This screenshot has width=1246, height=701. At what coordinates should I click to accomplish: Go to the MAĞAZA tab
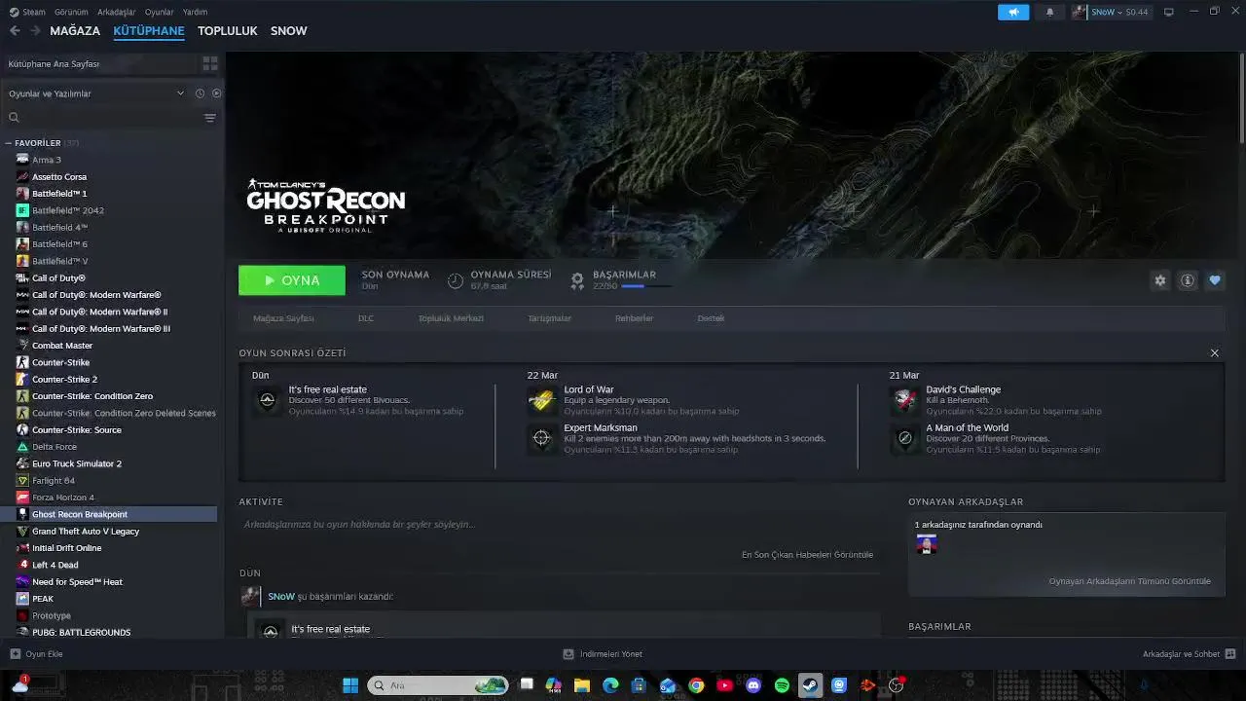75,30
